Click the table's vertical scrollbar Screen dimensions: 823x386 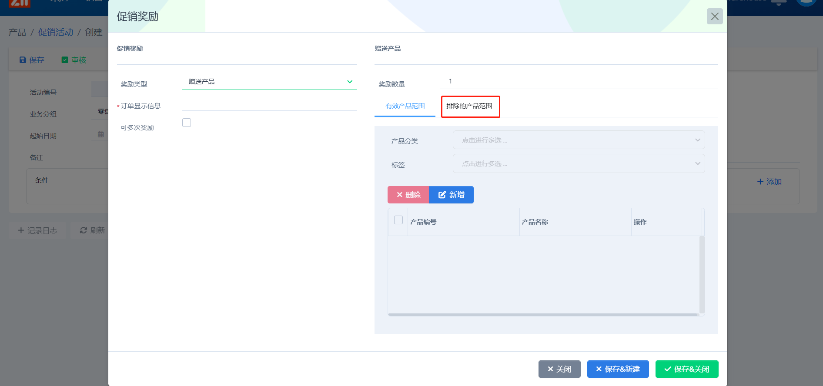(702, 275)
